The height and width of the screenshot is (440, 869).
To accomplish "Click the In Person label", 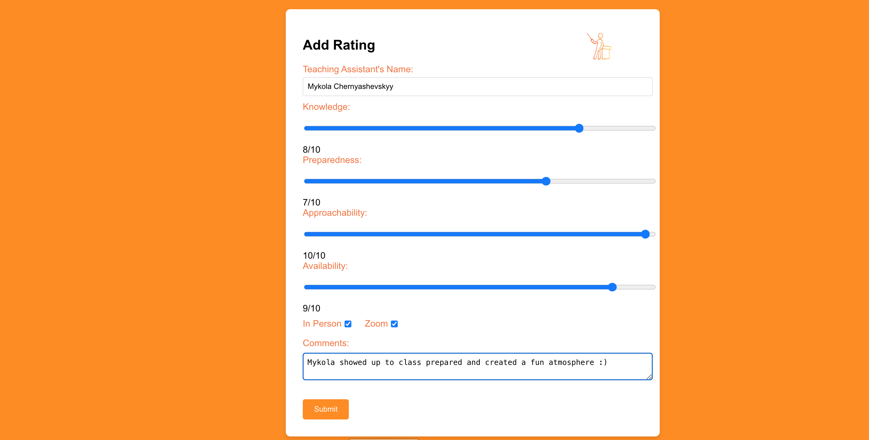I will 322,324.
